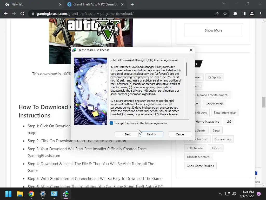Open notification badge in system tray
266x200 pixels.
coord(259,194)
